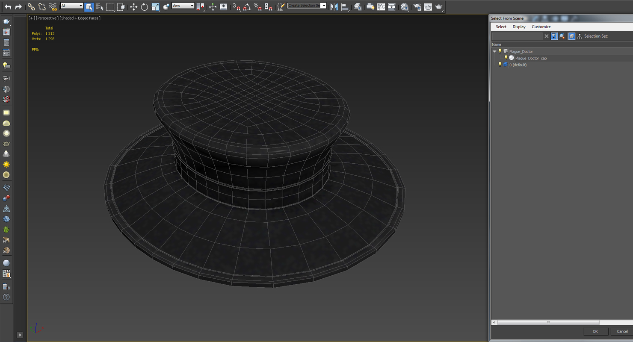Click the Render Production teapot icon

click(438, 7)
